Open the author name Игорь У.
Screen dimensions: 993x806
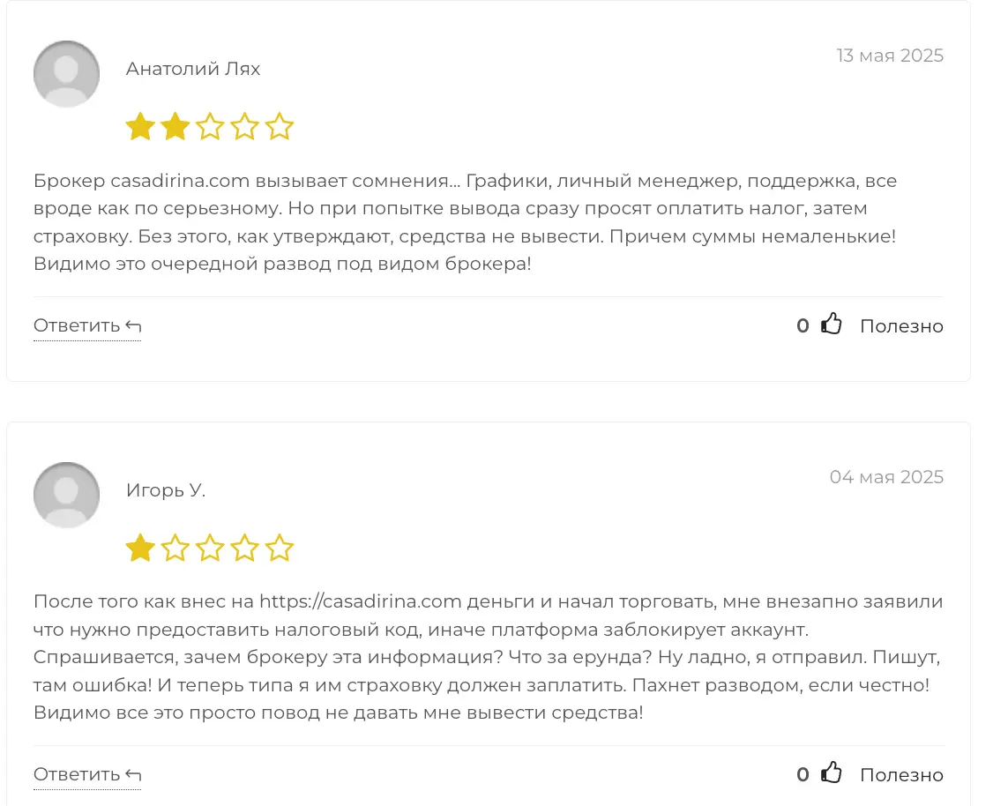[x=166, y=490]
